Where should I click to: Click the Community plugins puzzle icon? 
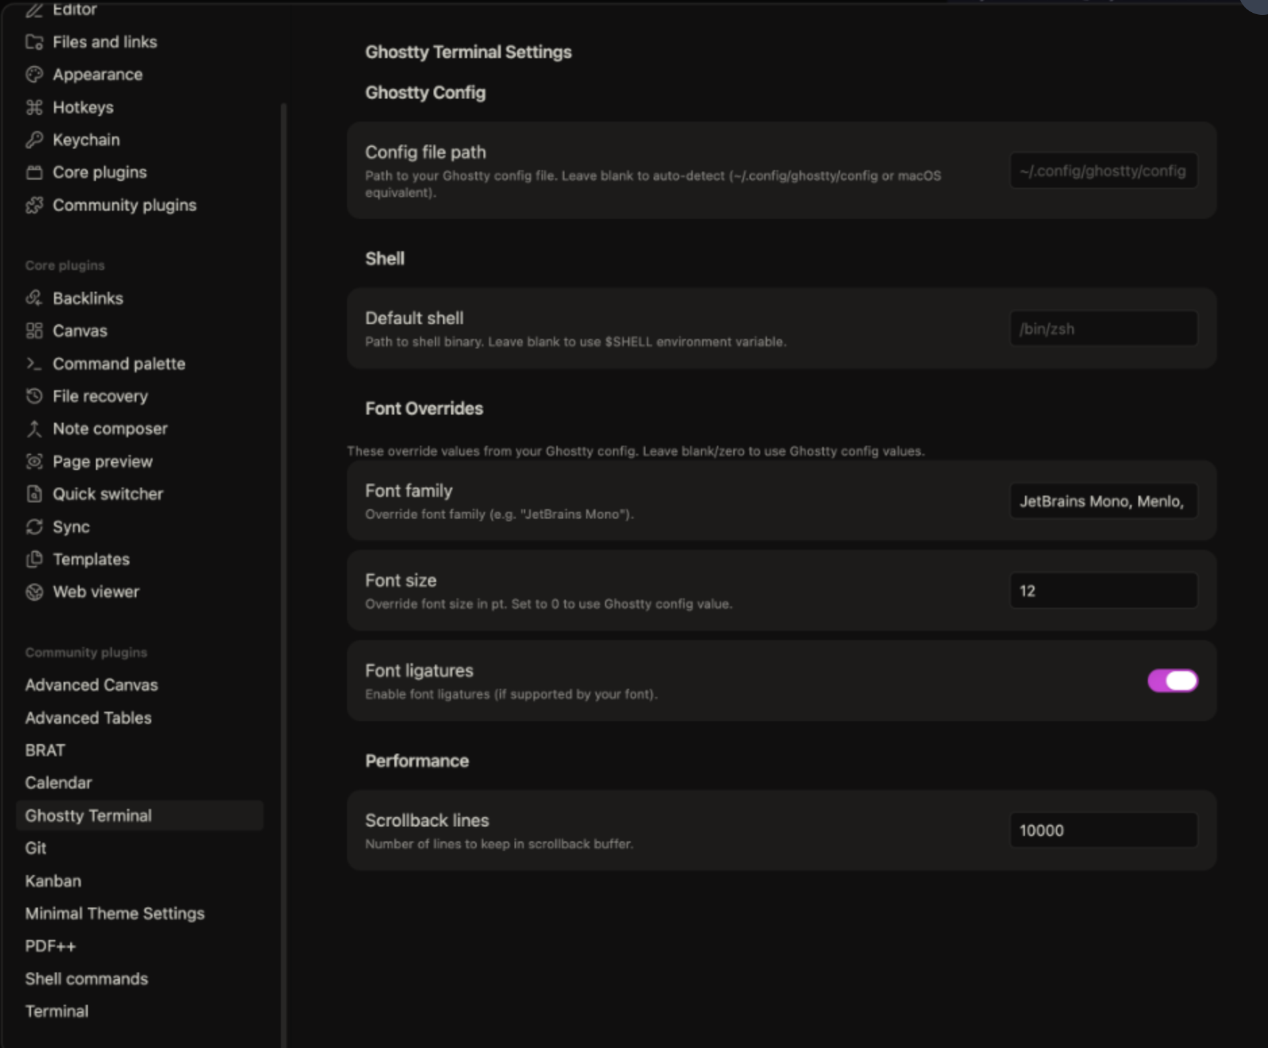[x=34, y=205]
